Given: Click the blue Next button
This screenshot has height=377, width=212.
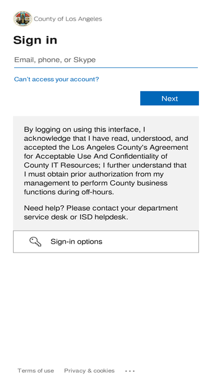Looking at the screenshot, I should click(x=170, y=98).
